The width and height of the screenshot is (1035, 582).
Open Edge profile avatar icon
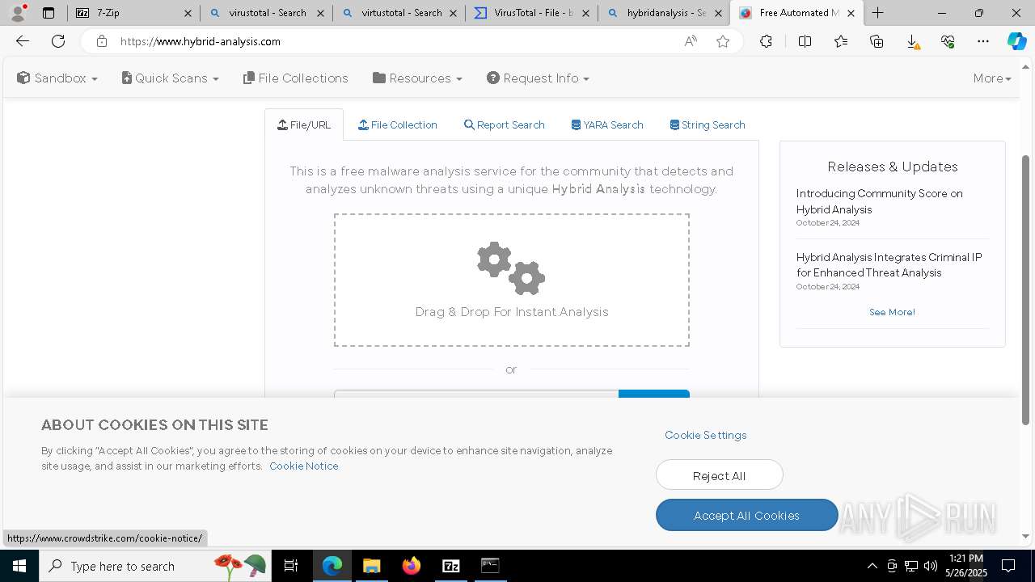point(18,13)
